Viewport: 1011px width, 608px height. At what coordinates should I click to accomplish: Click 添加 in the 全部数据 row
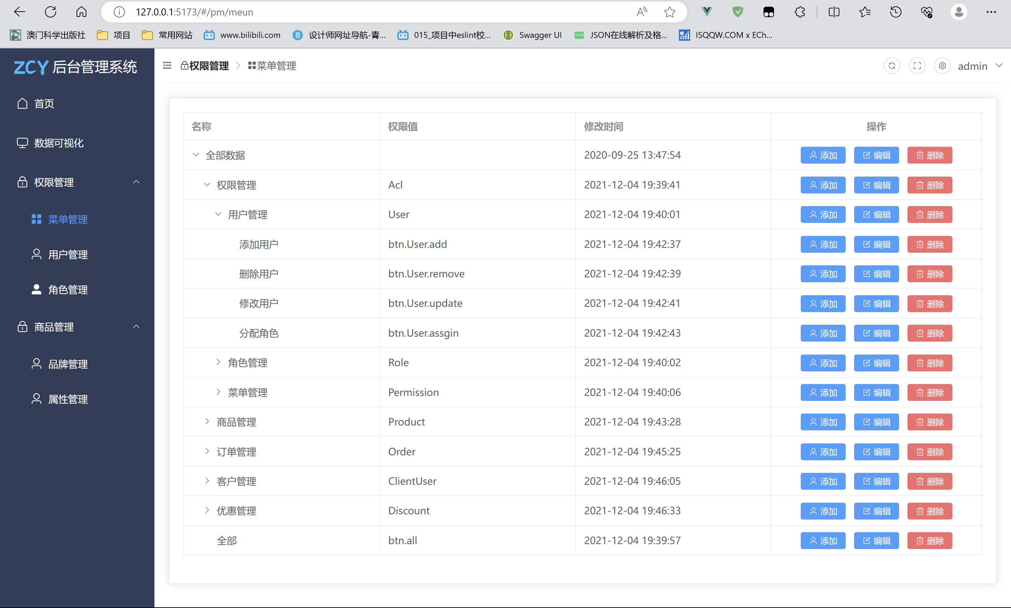[823, 155]
